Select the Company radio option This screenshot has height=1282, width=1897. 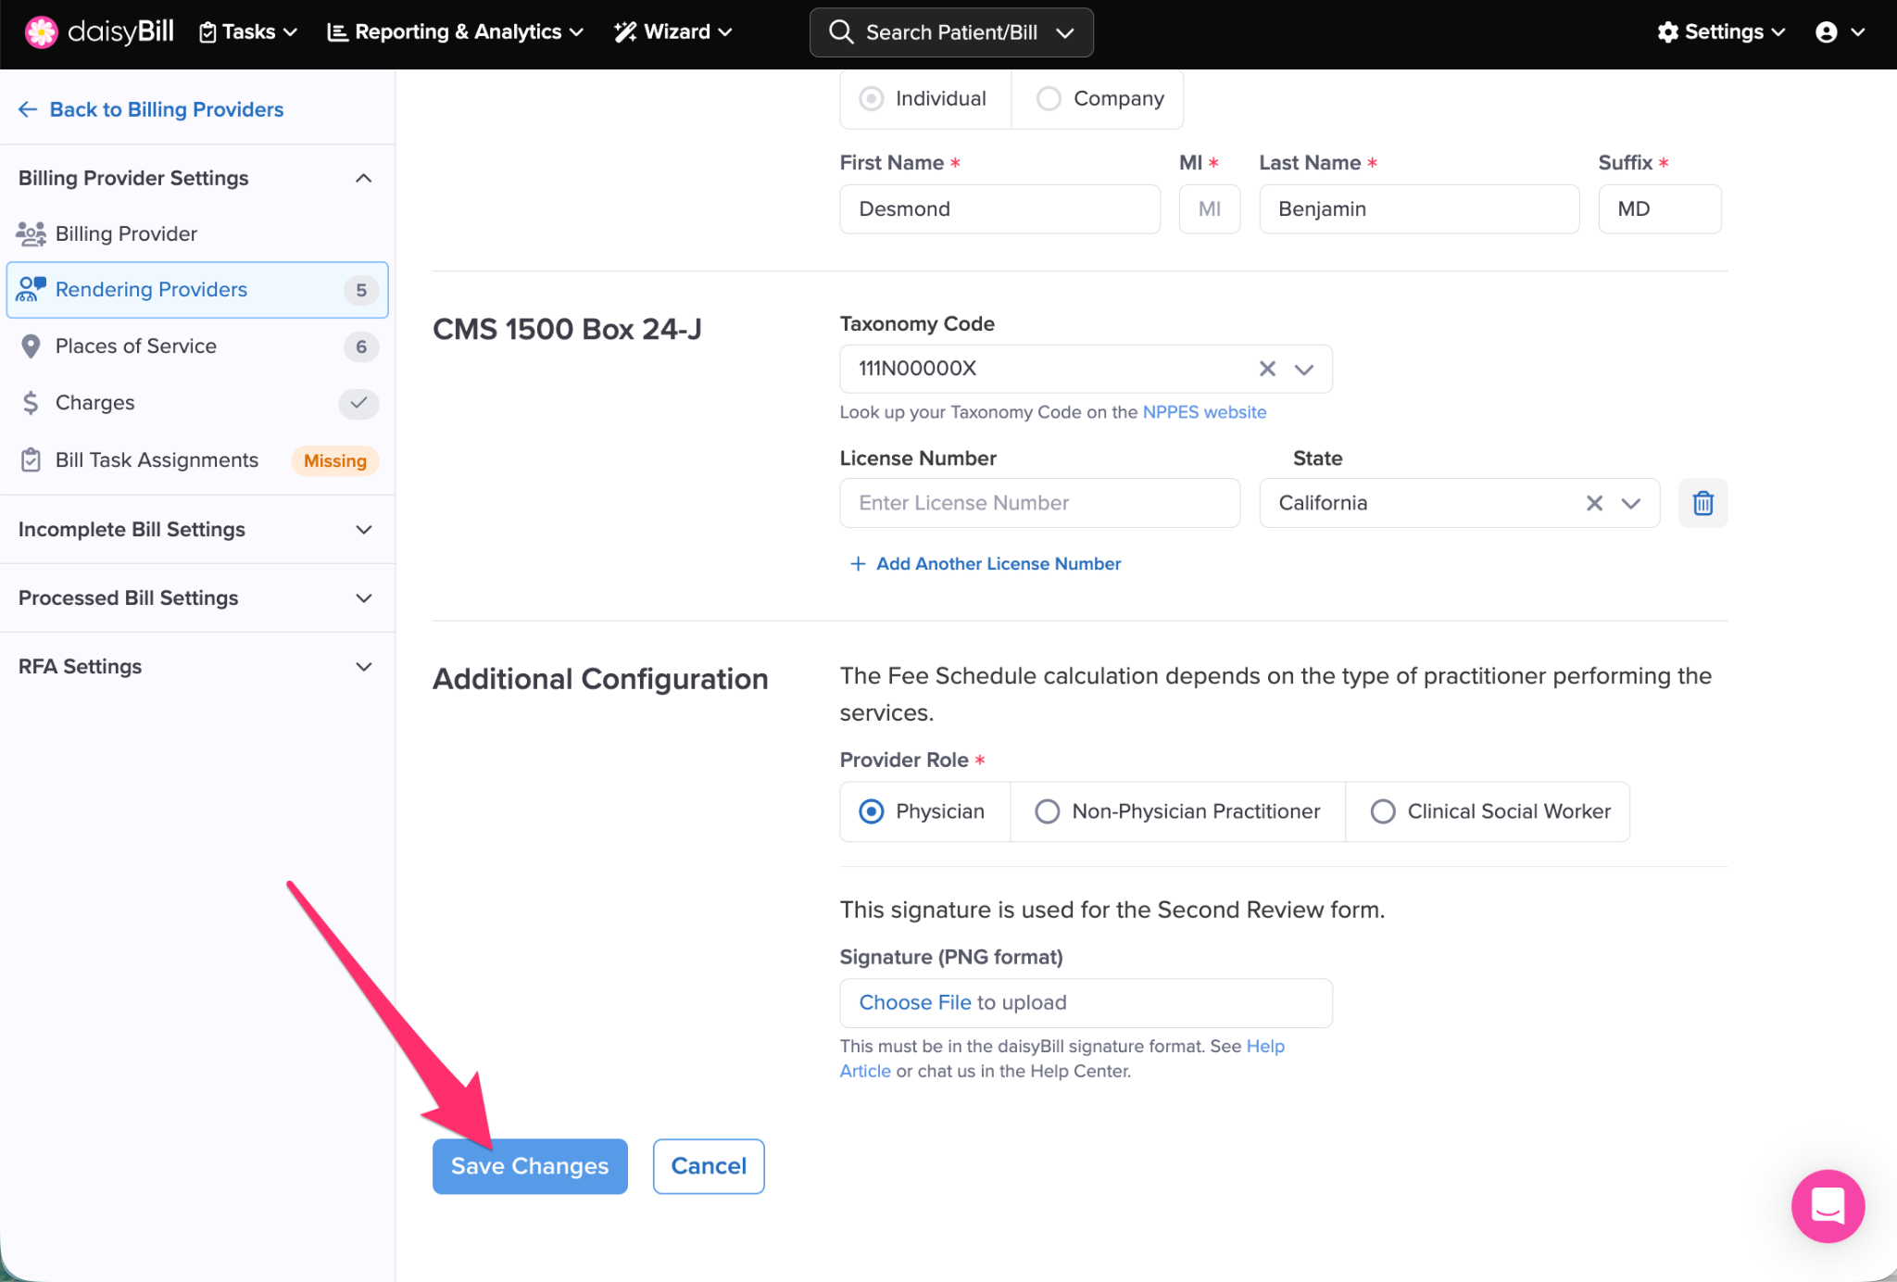tap(1049, 98)
